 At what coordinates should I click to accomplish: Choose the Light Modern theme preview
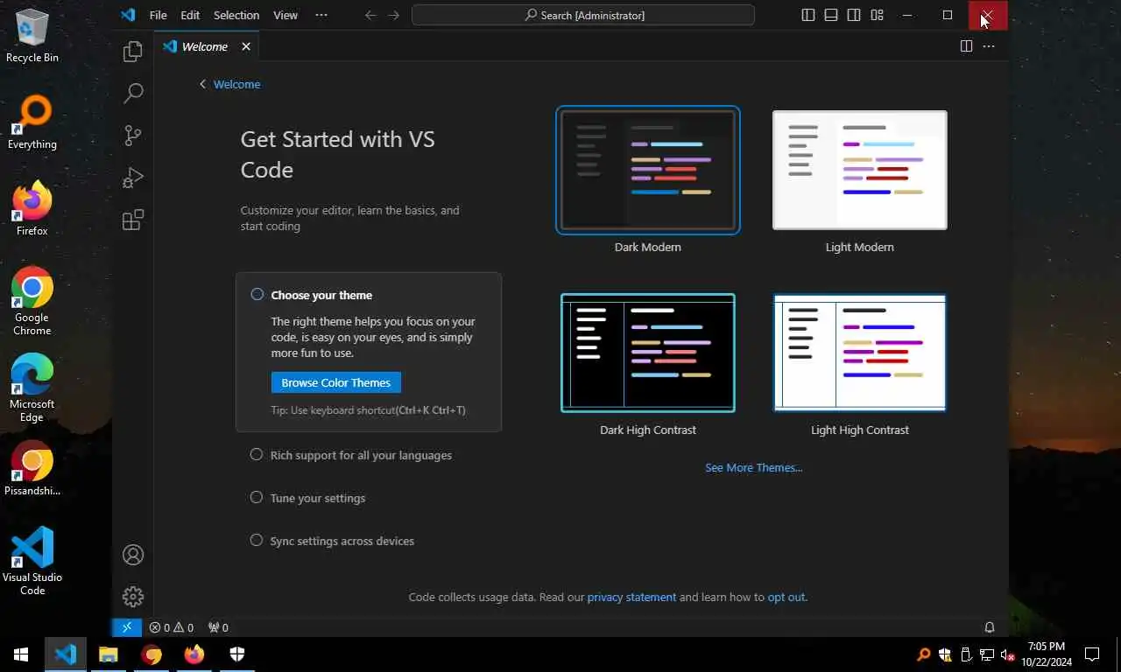[x=860, y=170]
